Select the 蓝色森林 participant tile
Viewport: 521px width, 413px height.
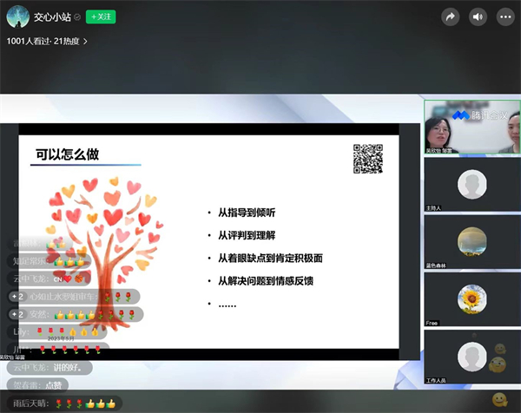coord(472,241)
